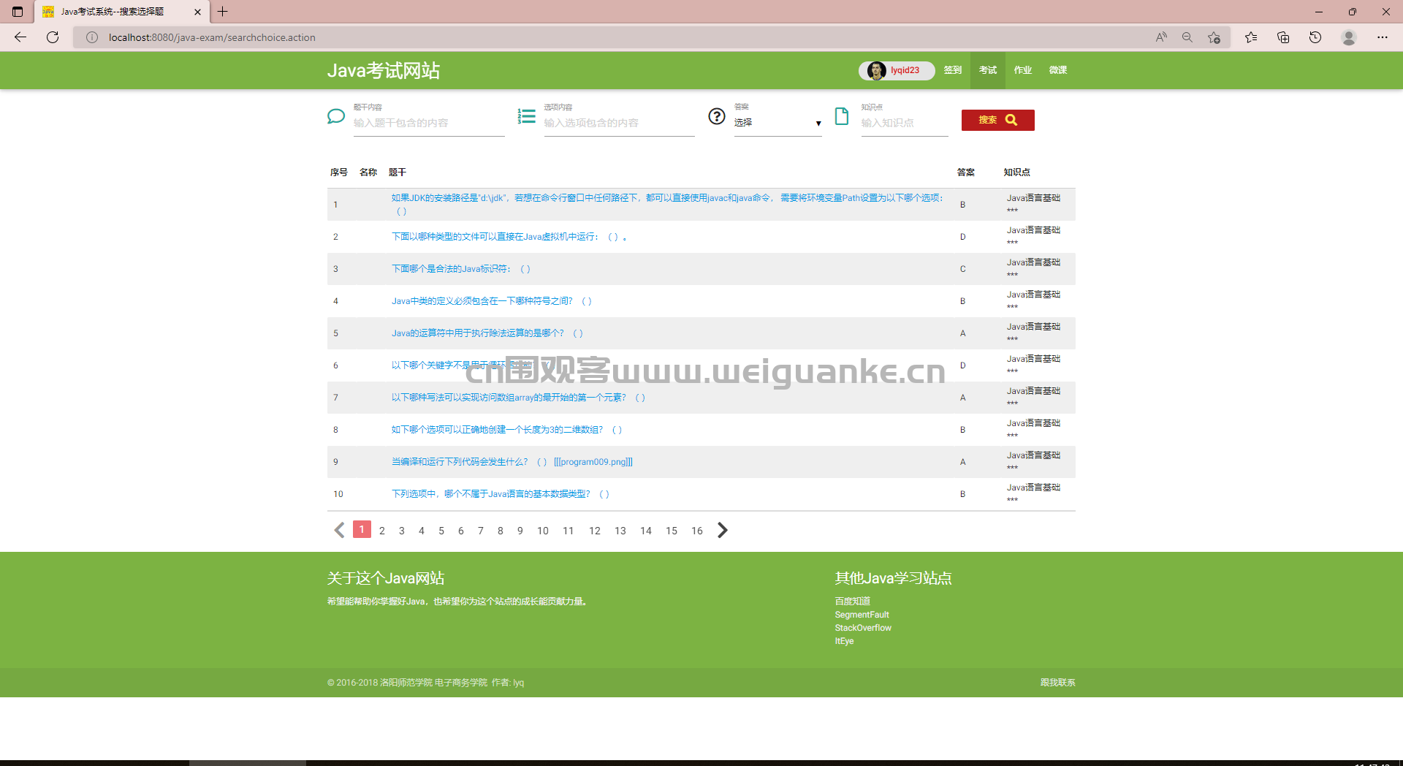Screen dimensions: 1403x766
Task: Open the lyqid23 user chip
Action: pos(896,70)
